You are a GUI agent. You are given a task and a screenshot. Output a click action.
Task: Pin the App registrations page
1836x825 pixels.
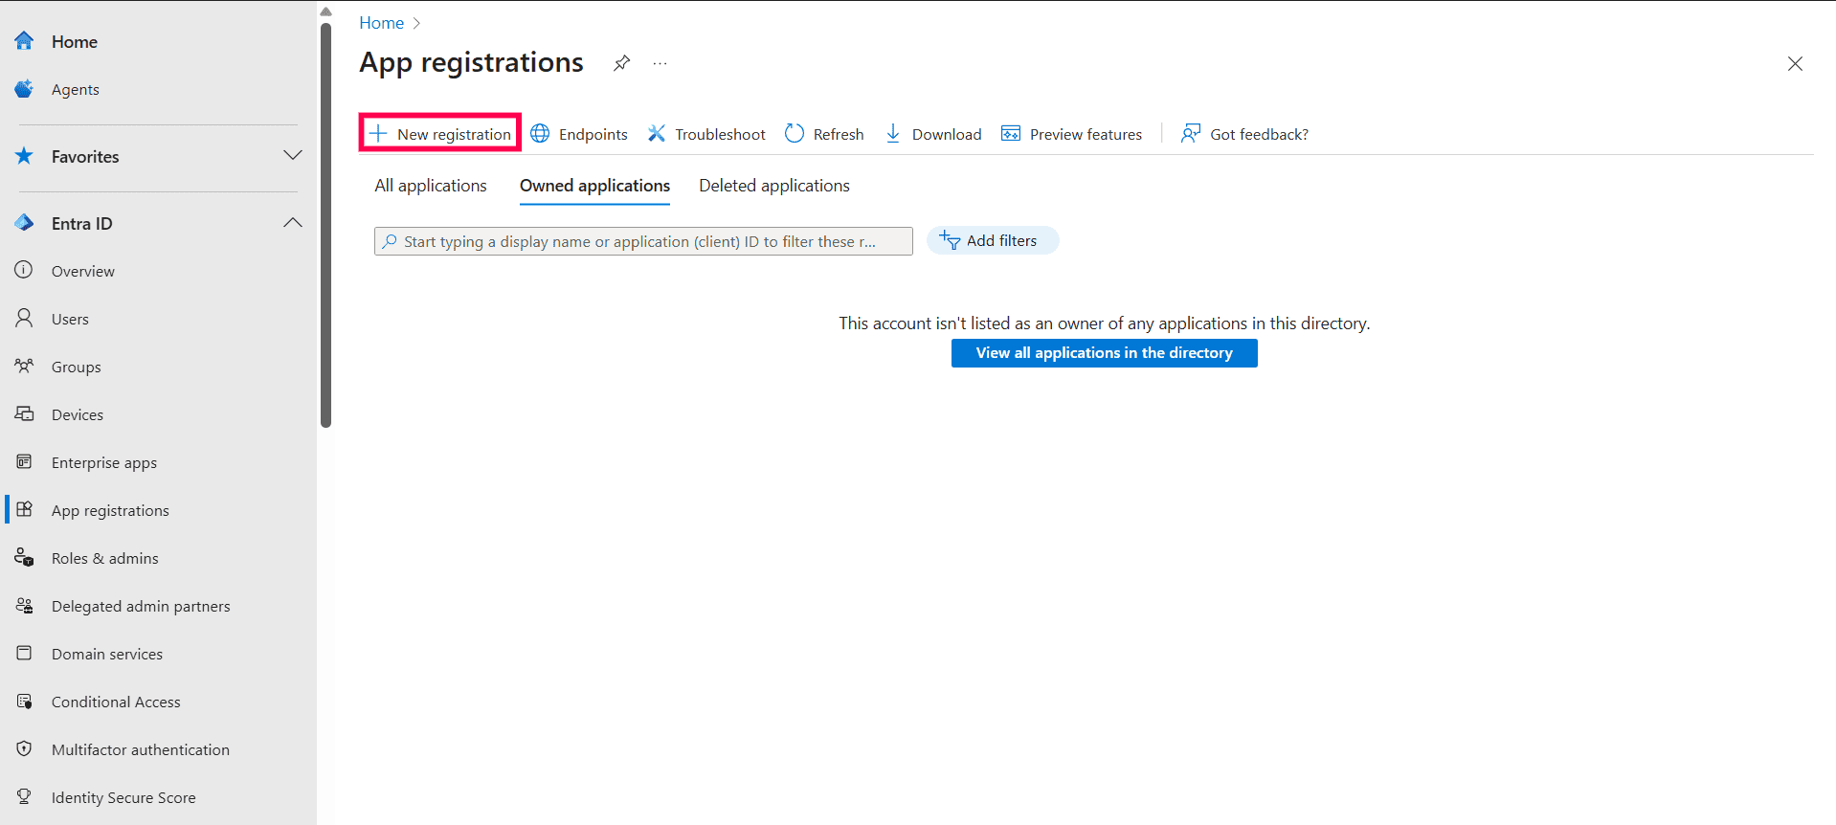(622, 63)
